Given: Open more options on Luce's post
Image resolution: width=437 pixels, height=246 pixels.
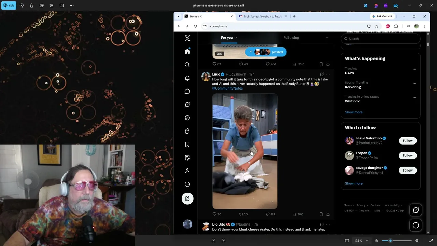Looking at the screenshot, I should point(328,74).
